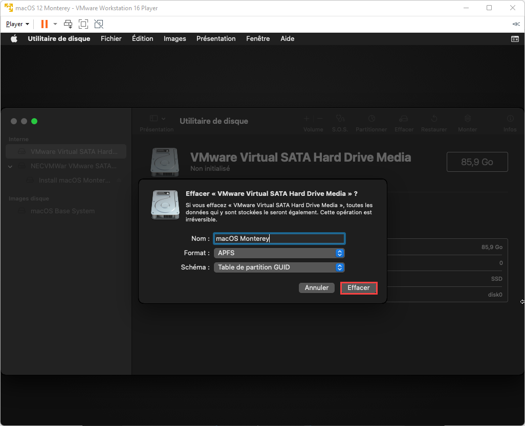525x426 pixels.
Task: Open the Player menu
Action: tap(17, 24)
